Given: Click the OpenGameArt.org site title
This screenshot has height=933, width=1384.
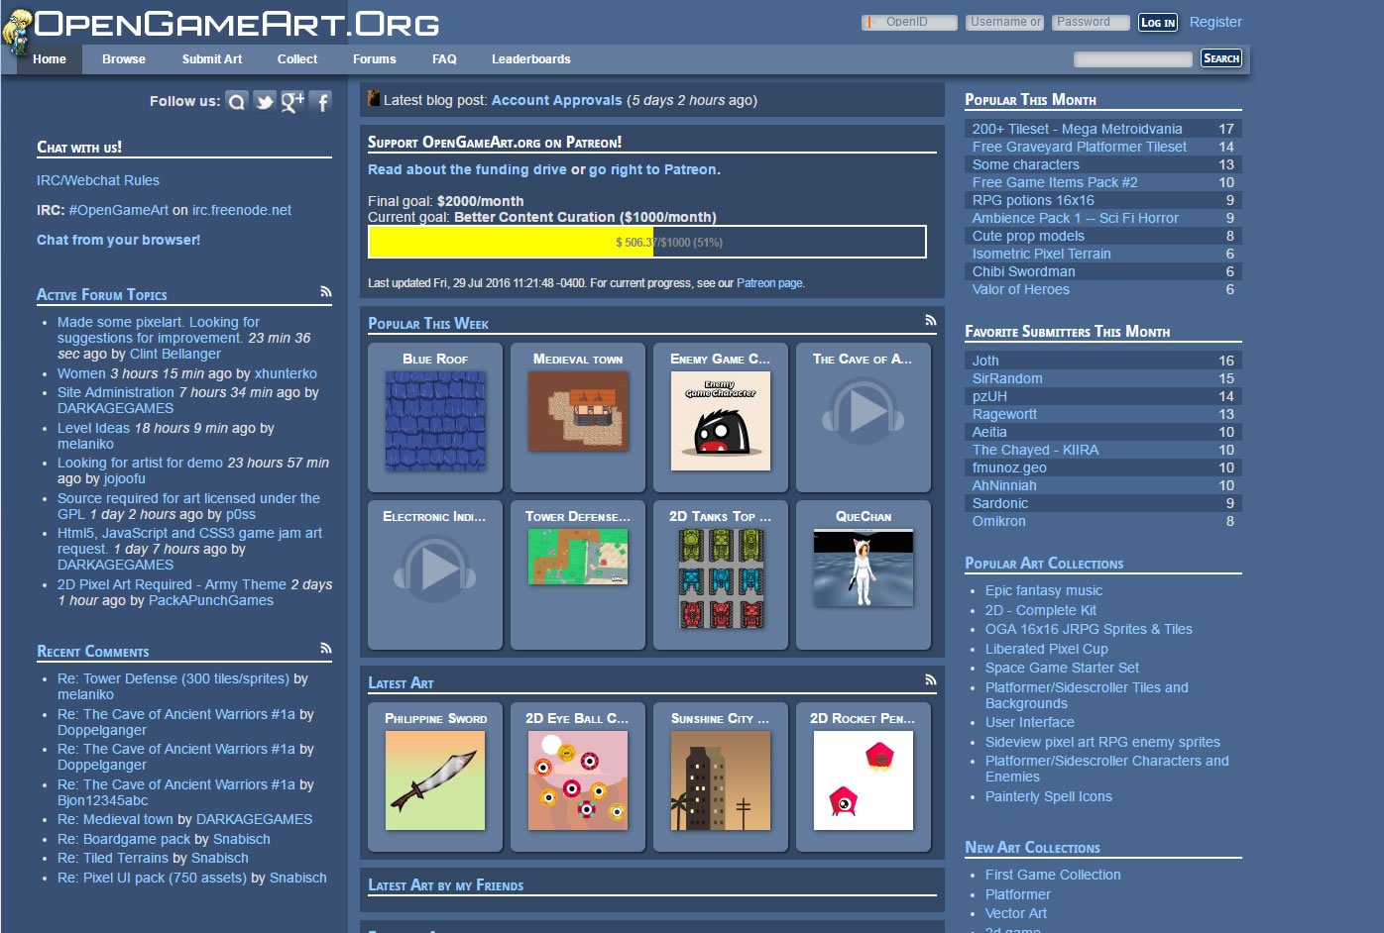Looking at the screenshot, I should (237, 25).
